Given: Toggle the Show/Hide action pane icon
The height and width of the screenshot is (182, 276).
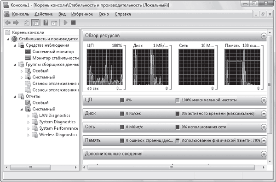Looking at the screenshot, I should pyautogui.click(x=54, y=22).
